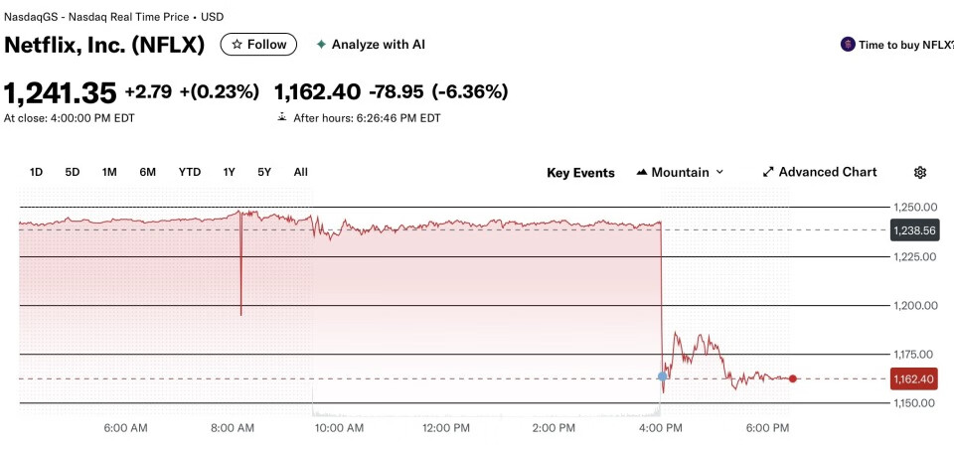Open the Mountain chart type dropdown

click(x=719, y=173)
